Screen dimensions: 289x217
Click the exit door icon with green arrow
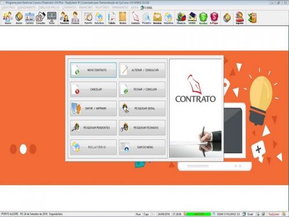coord(252,18)
